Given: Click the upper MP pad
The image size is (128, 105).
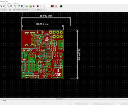Looking at the screenshot, I should [x=24, y=50].
